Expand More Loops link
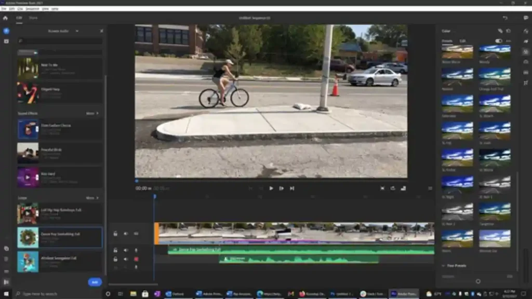This screenshot has width=532, height=299. 92,198
